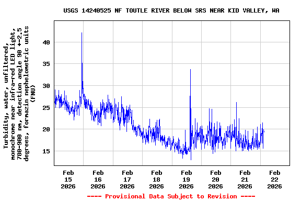Click the x-axis label Feb 22 2026
This screenshot has height=201, width=301.
(x=274, y=180)
